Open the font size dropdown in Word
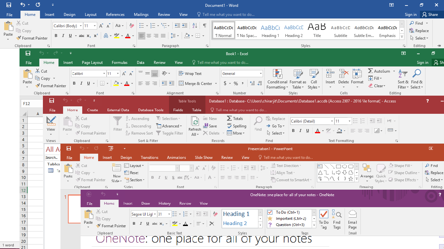 [x=94, y=26]
